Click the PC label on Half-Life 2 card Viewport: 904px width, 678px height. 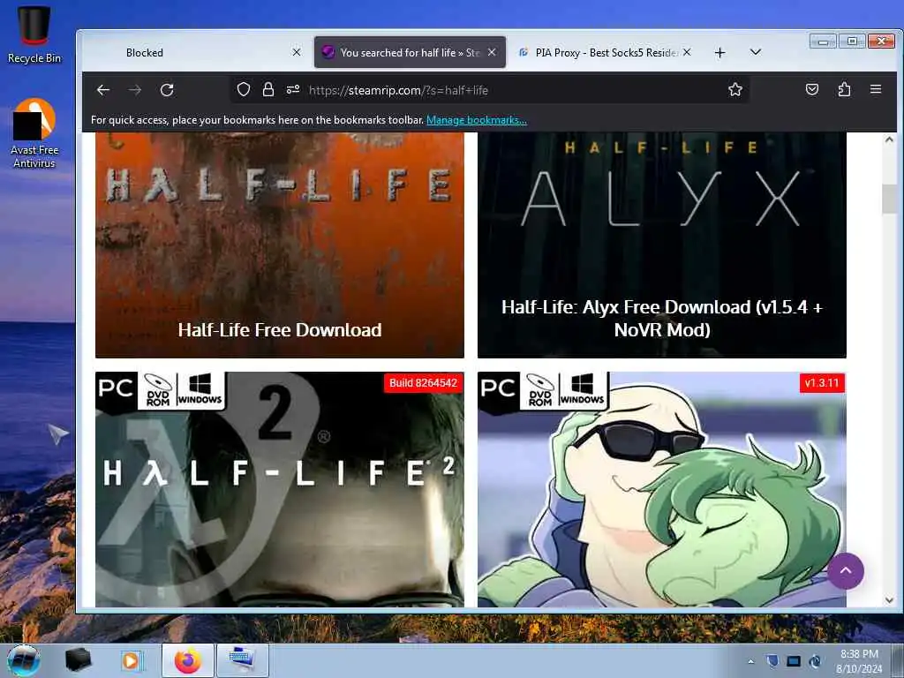[116, 388]
